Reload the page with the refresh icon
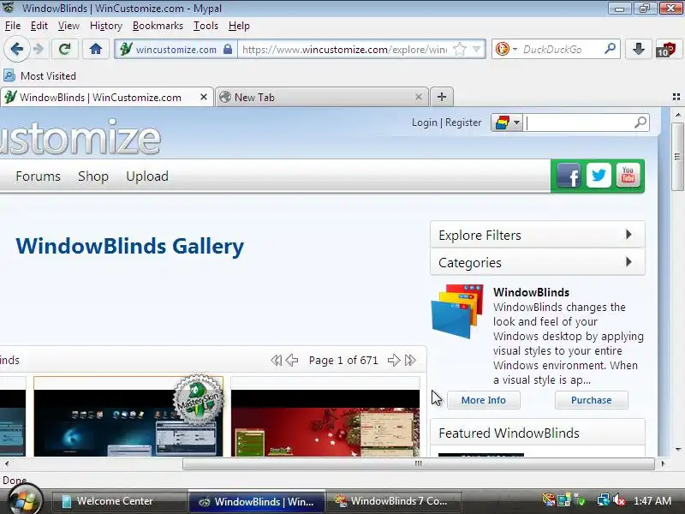The height and width of the screenshot is (514, 685). pyautogui.click(x=65, y=49)
